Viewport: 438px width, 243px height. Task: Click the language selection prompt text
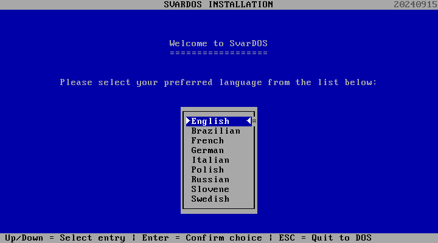click(x=218, y=82)
